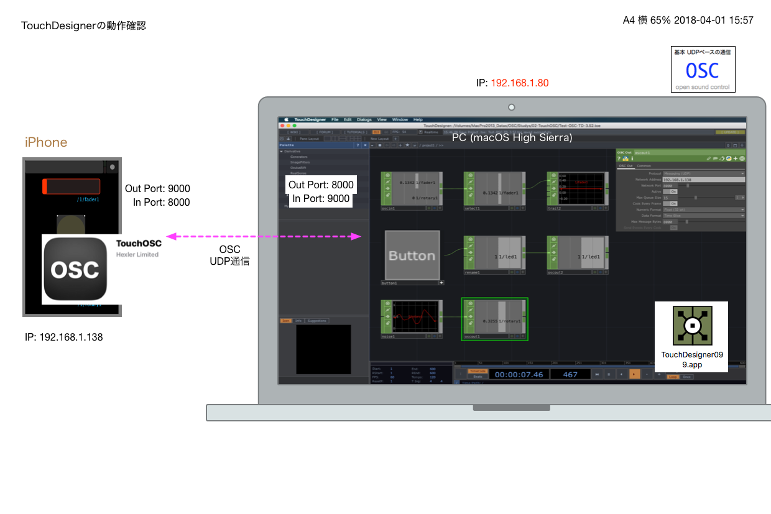
Task: Open the oscout1 operator help question mark
Action: coord(619,158)
